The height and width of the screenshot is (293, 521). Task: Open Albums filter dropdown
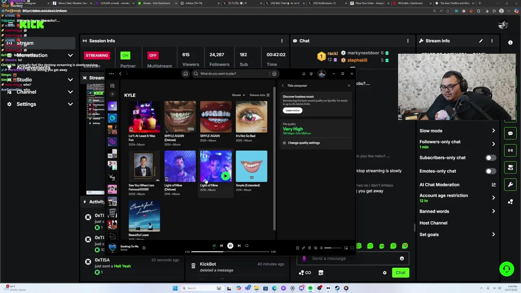click(x=239, y=95)
